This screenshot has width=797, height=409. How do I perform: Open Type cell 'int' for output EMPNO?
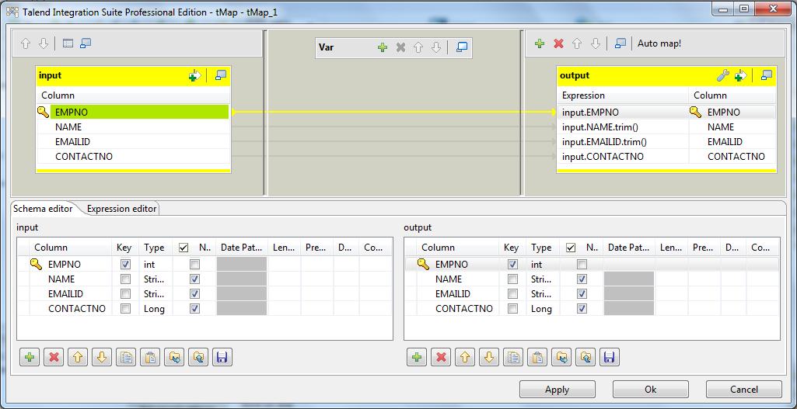[544, 265]
